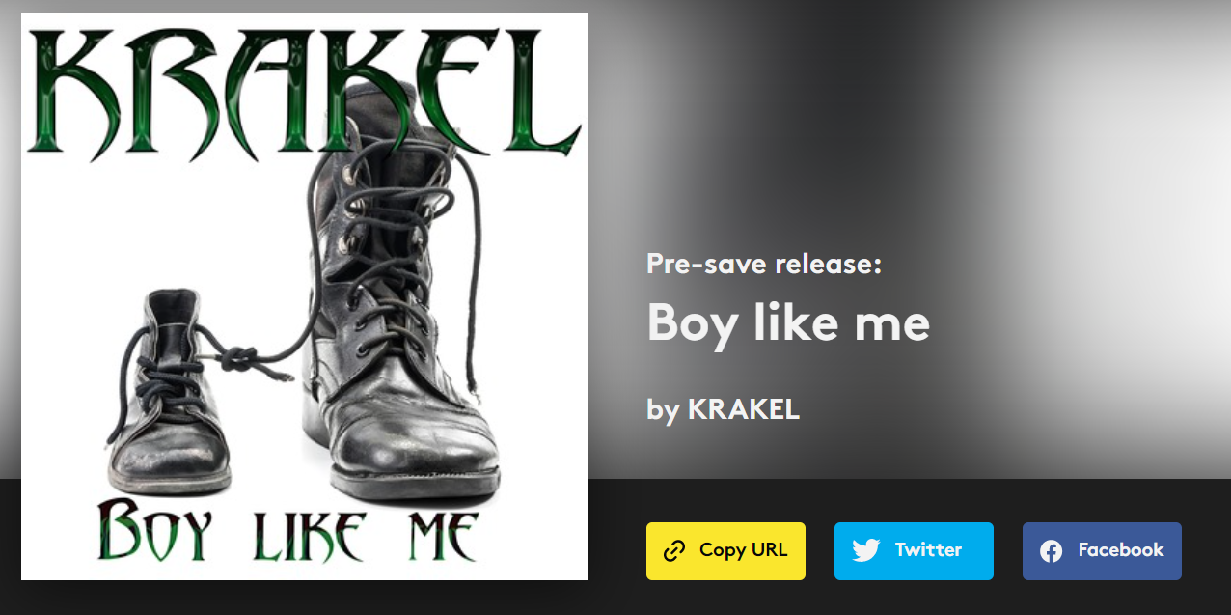Select the 'Boy like me' release heading
The image size is (1231, 615).
click(x=788, y=321)
